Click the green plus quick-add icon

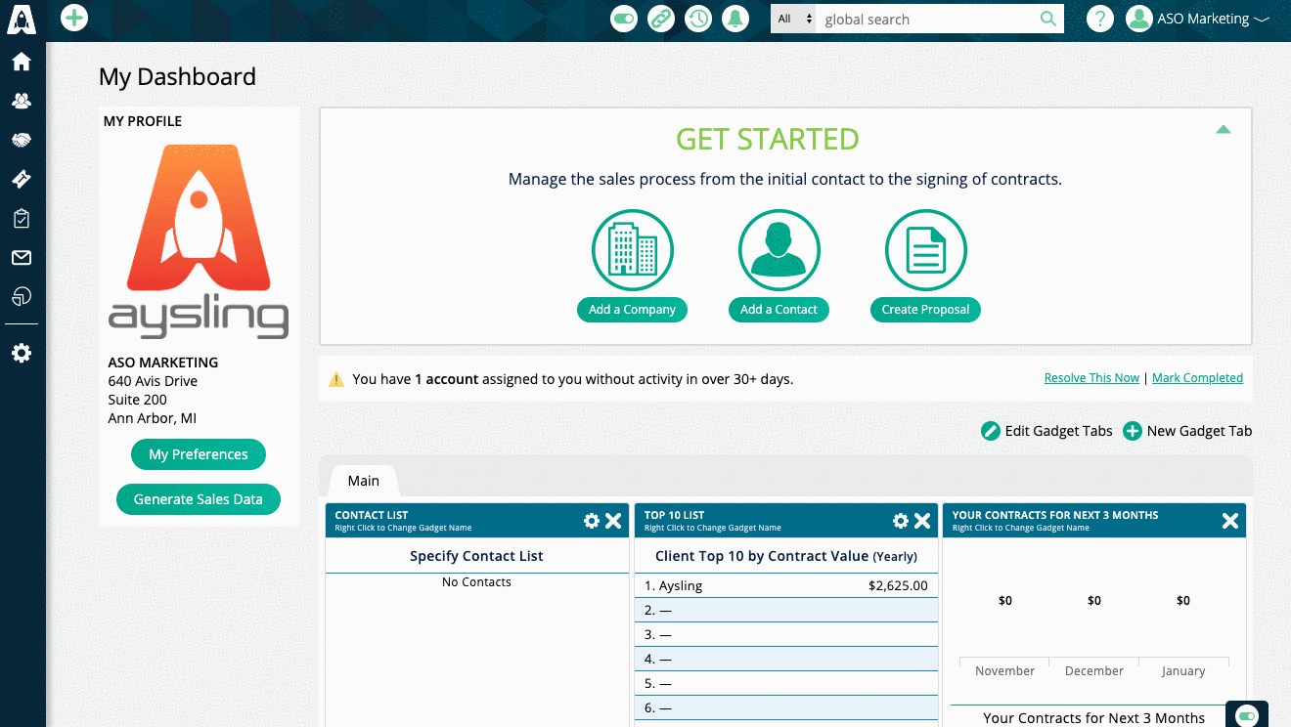pos(74,18)
